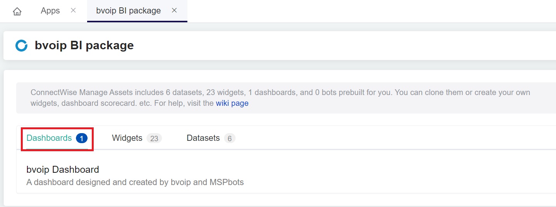Viewport: 556px width, 207px height.
Task: Select the bvoip BI package tab
Action: click(128, 11)
